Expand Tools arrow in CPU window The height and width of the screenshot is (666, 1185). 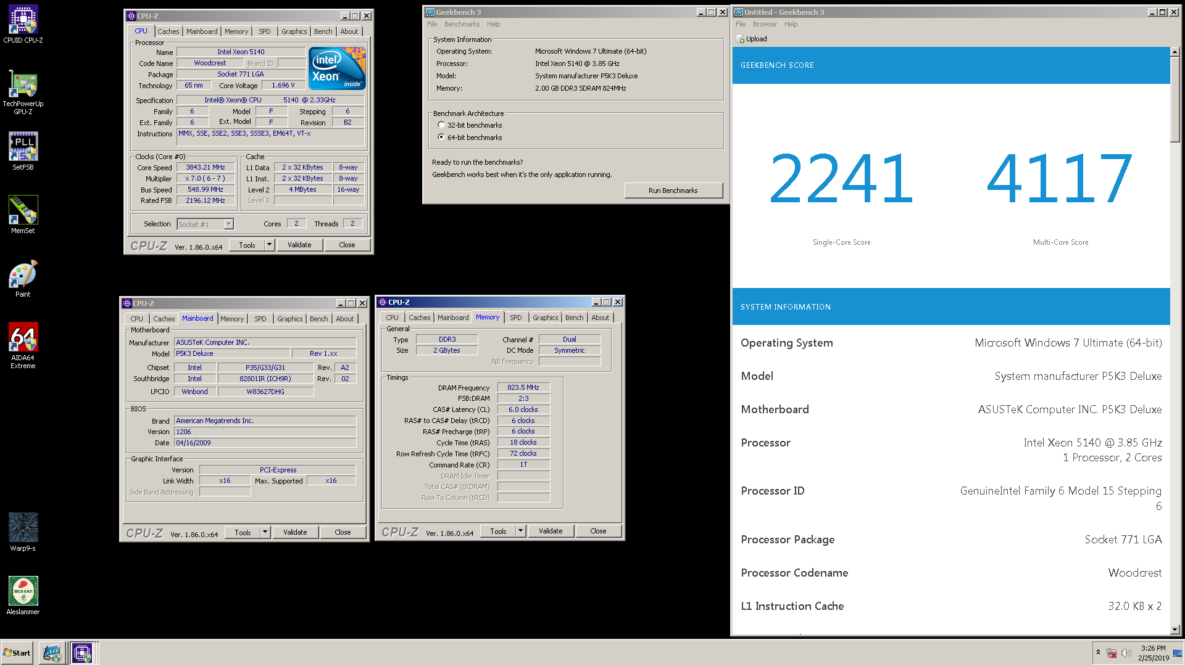(269, 245)
